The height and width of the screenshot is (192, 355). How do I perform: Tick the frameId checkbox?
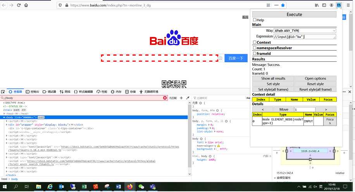[255, 53]
